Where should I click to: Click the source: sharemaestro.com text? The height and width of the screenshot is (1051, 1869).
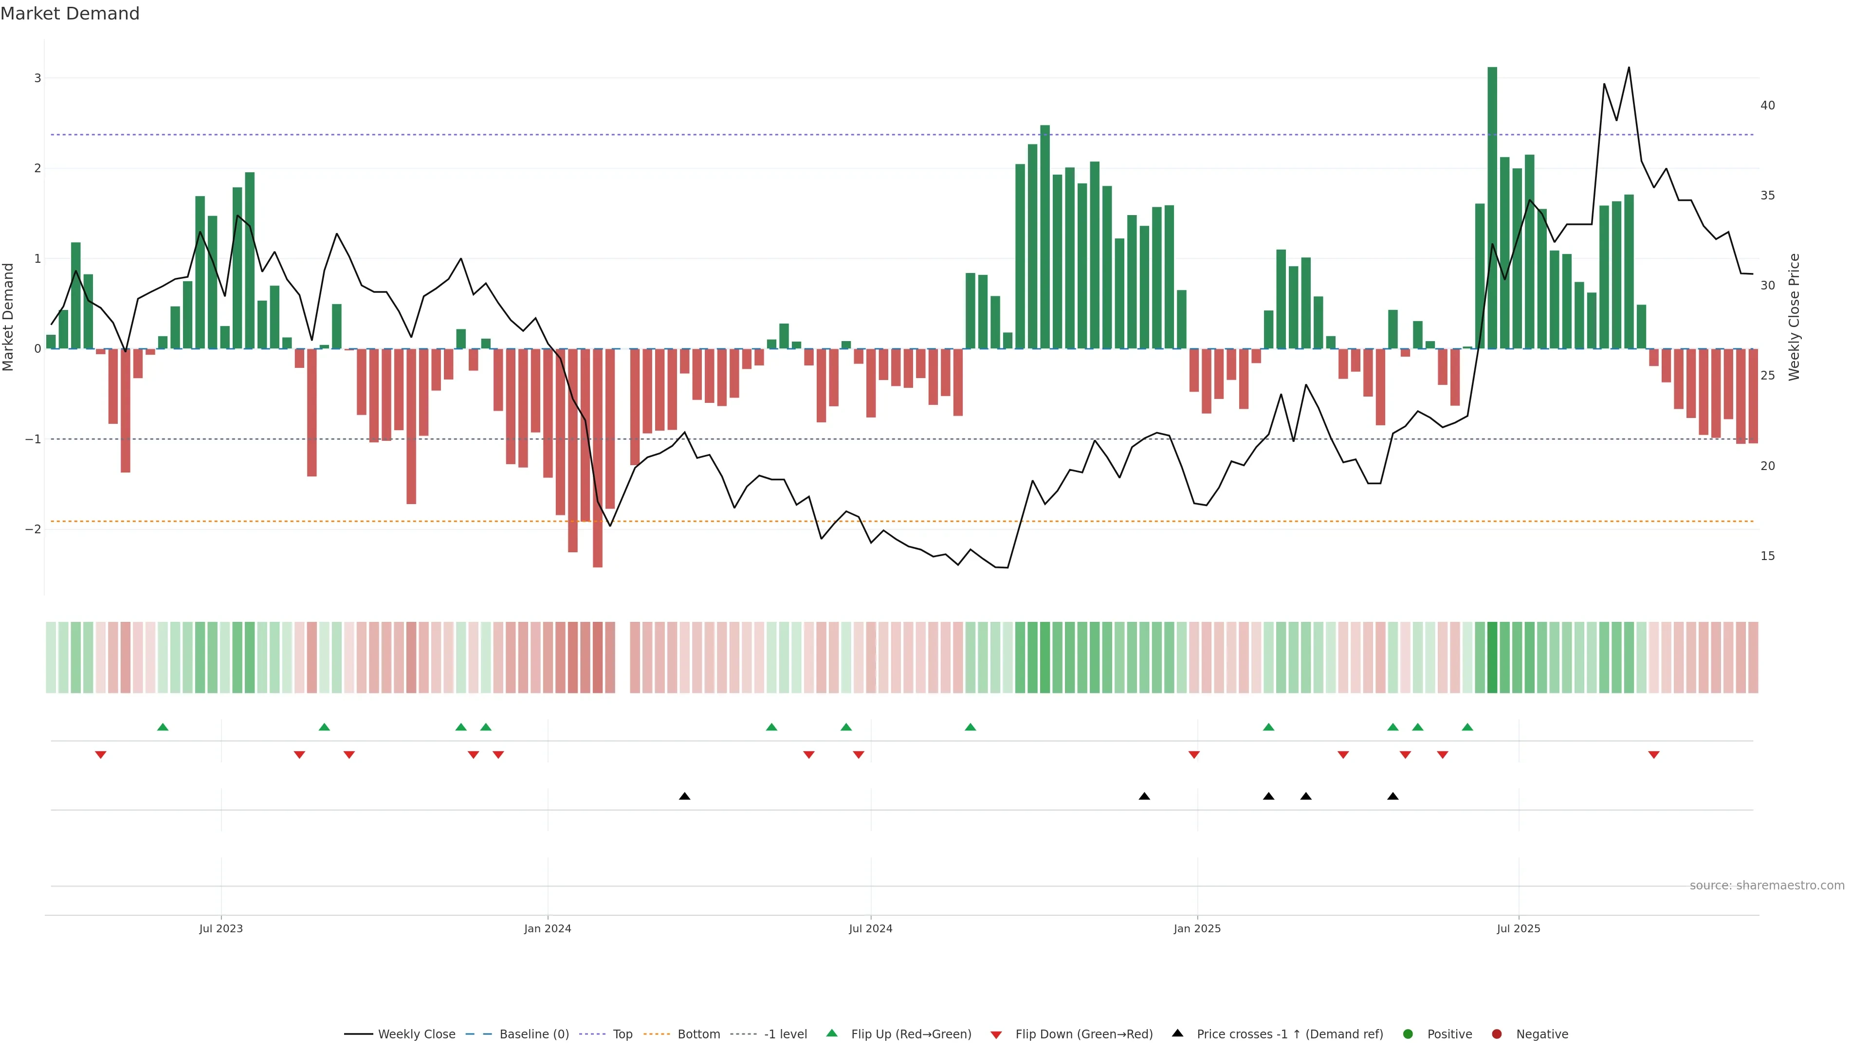1767,886
